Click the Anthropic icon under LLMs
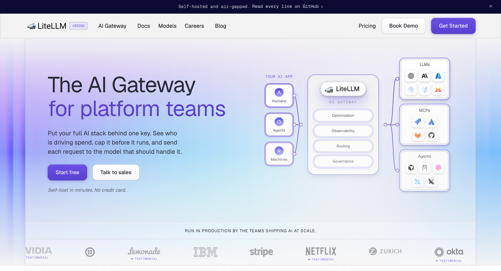 click(425, 76)
